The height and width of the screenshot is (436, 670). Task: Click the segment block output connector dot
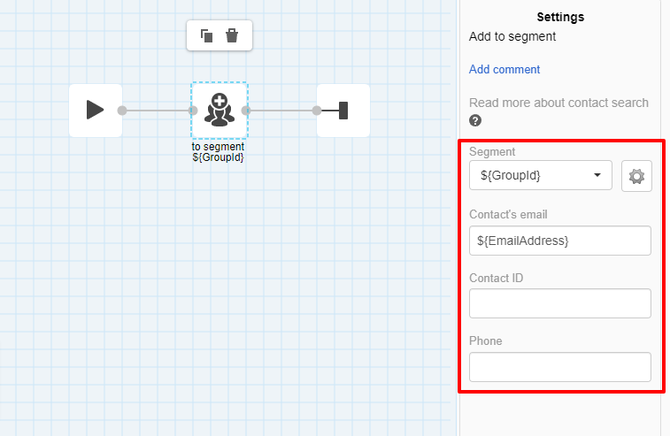pyautogui.click(x=246, y=111)
